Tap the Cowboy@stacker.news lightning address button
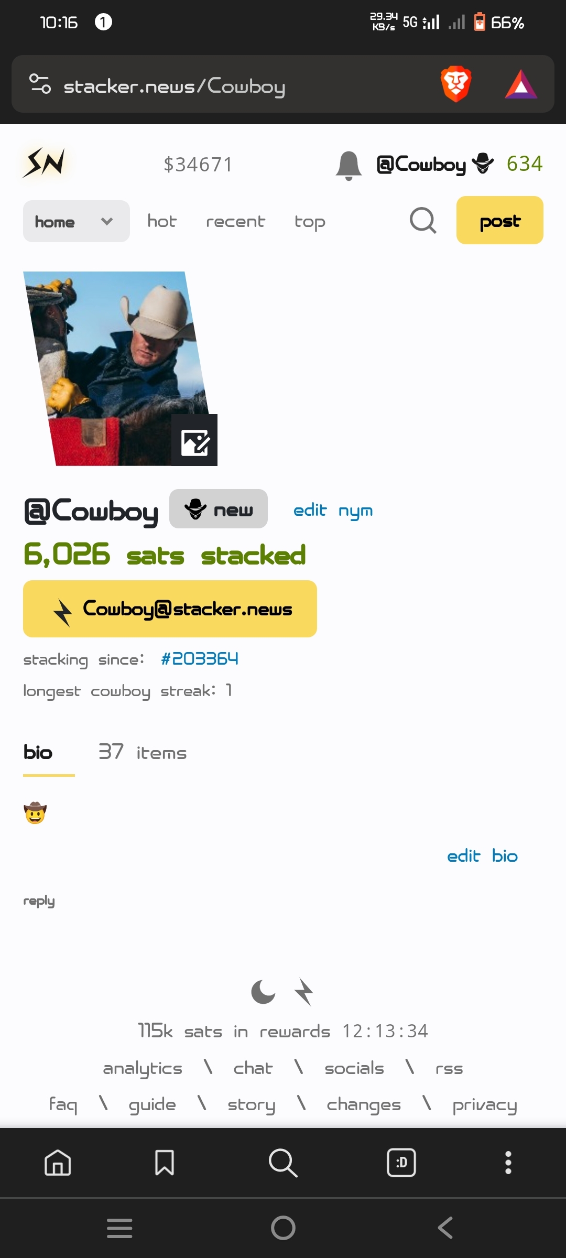The height and width of the screenshot is (1258, 566). (x=170, y=609)
